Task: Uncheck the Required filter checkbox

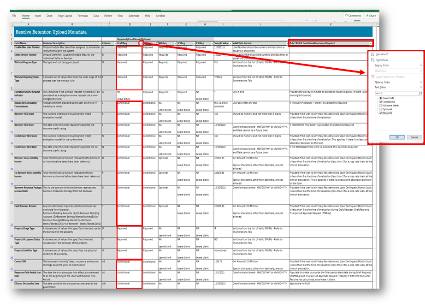Action: [381, 113]
